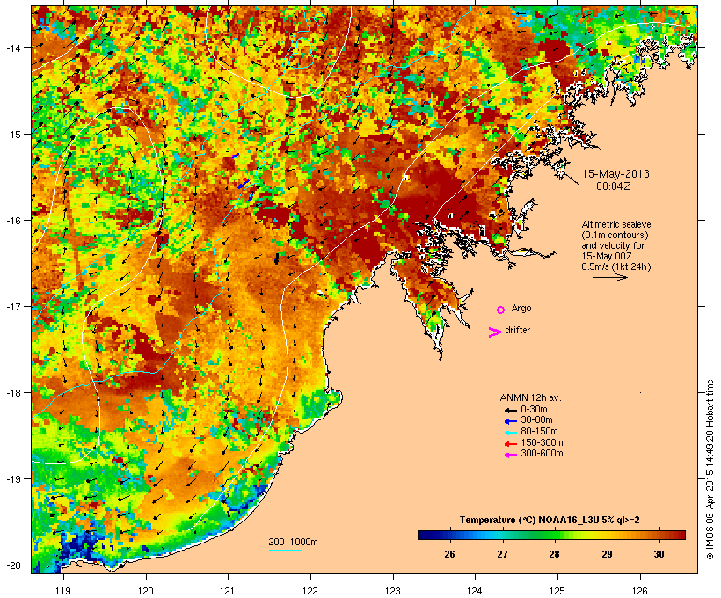Click the longitude axis label 125
The width and height of the screenshot is (721, 598).
tap(557, 591)
